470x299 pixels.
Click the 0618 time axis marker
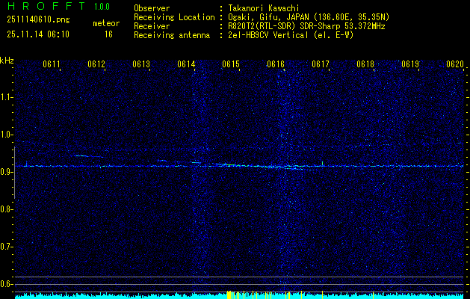[365, 64]
